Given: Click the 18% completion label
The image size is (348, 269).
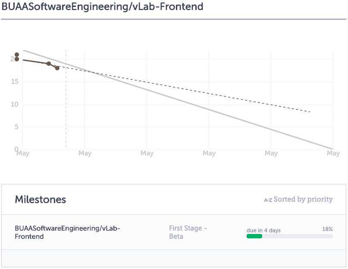Looking at the screenshot, I should [327, 229].
